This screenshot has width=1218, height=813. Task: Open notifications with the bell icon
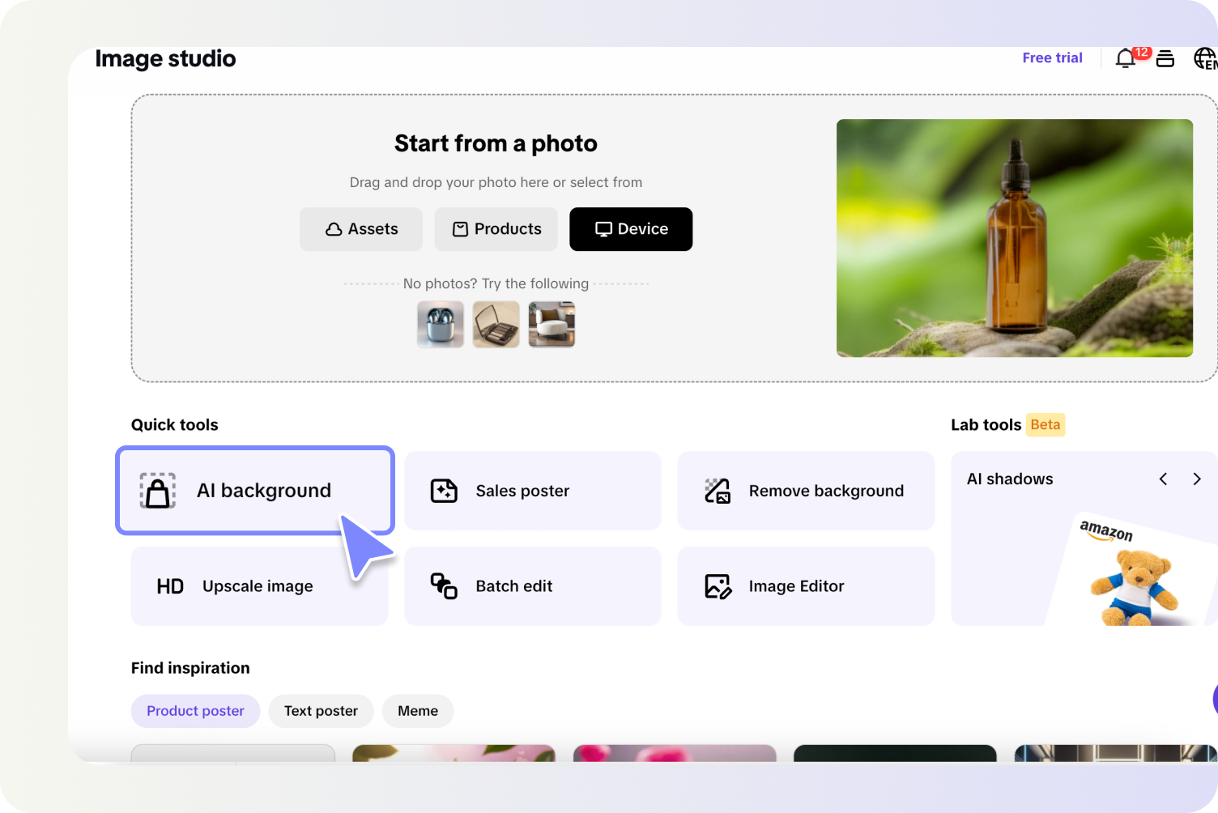[x=1125, y=58]
